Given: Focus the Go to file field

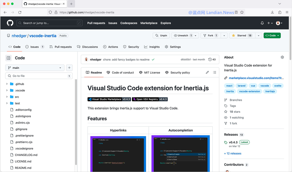Looking at the screenshot, I should pyautogui.click(x=39, y=76).
